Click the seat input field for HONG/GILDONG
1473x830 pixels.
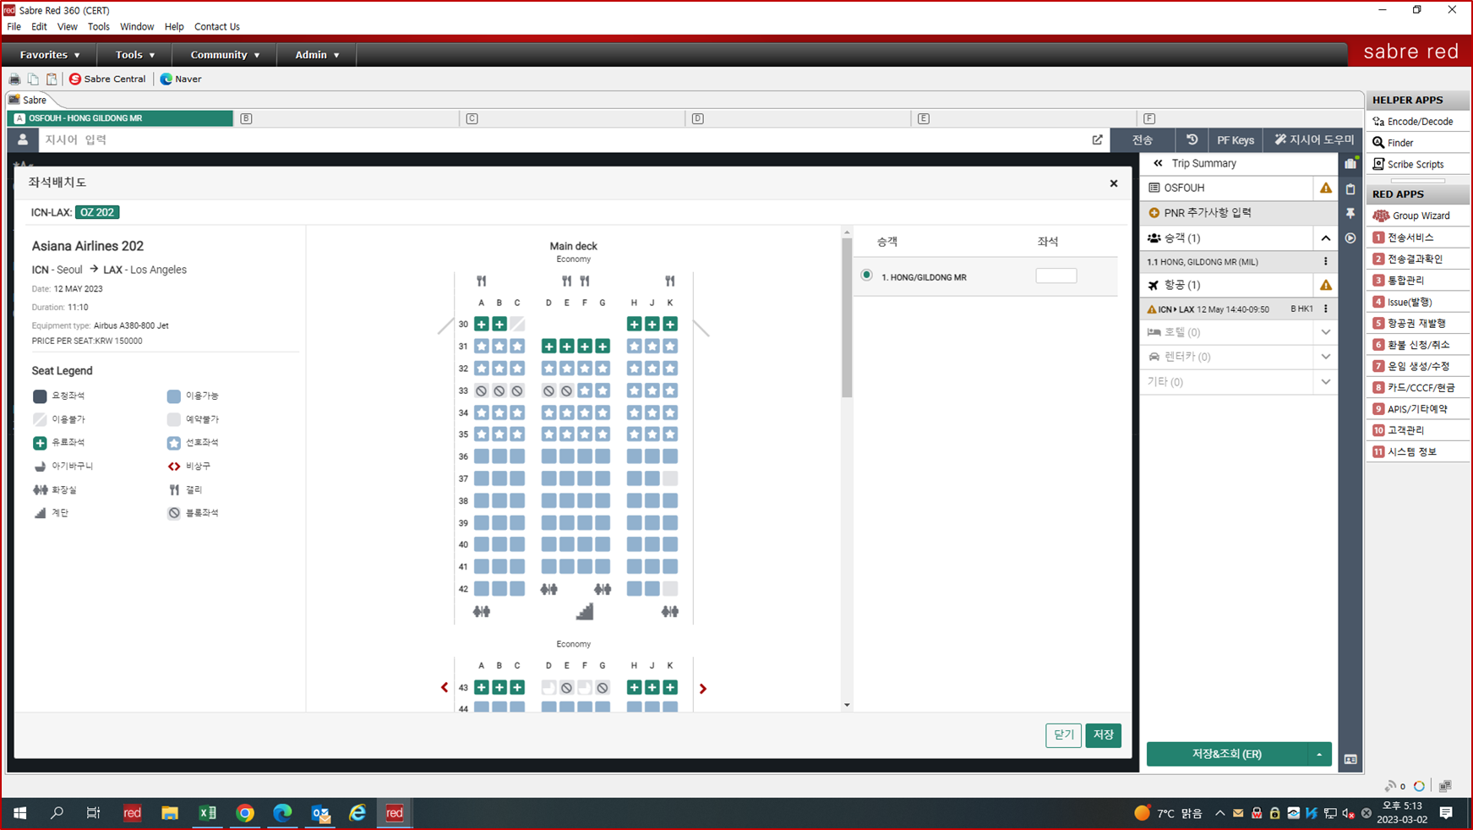1056,276
